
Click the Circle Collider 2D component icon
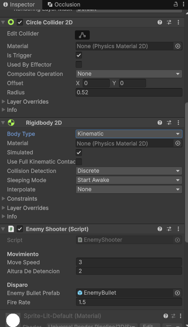coord(11,22)
